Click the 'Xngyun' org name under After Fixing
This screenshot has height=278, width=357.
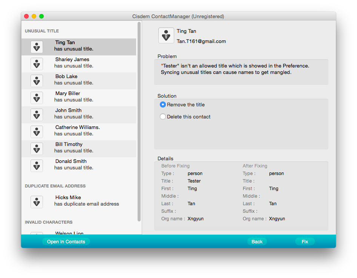coord(277,219)
